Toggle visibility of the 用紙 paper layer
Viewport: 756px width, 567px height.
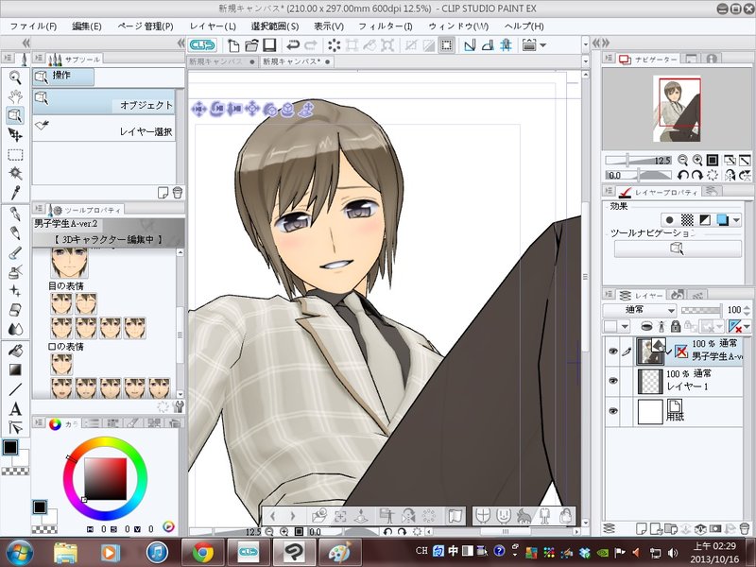[x=613, y=411]
